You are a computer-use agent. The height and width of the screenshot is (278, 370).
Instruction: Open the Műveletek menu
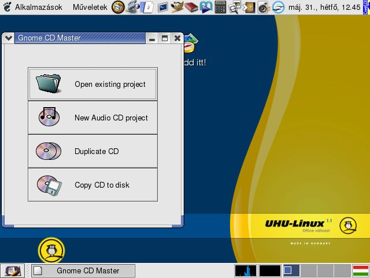pyautogui.click(x=90, y=7)
